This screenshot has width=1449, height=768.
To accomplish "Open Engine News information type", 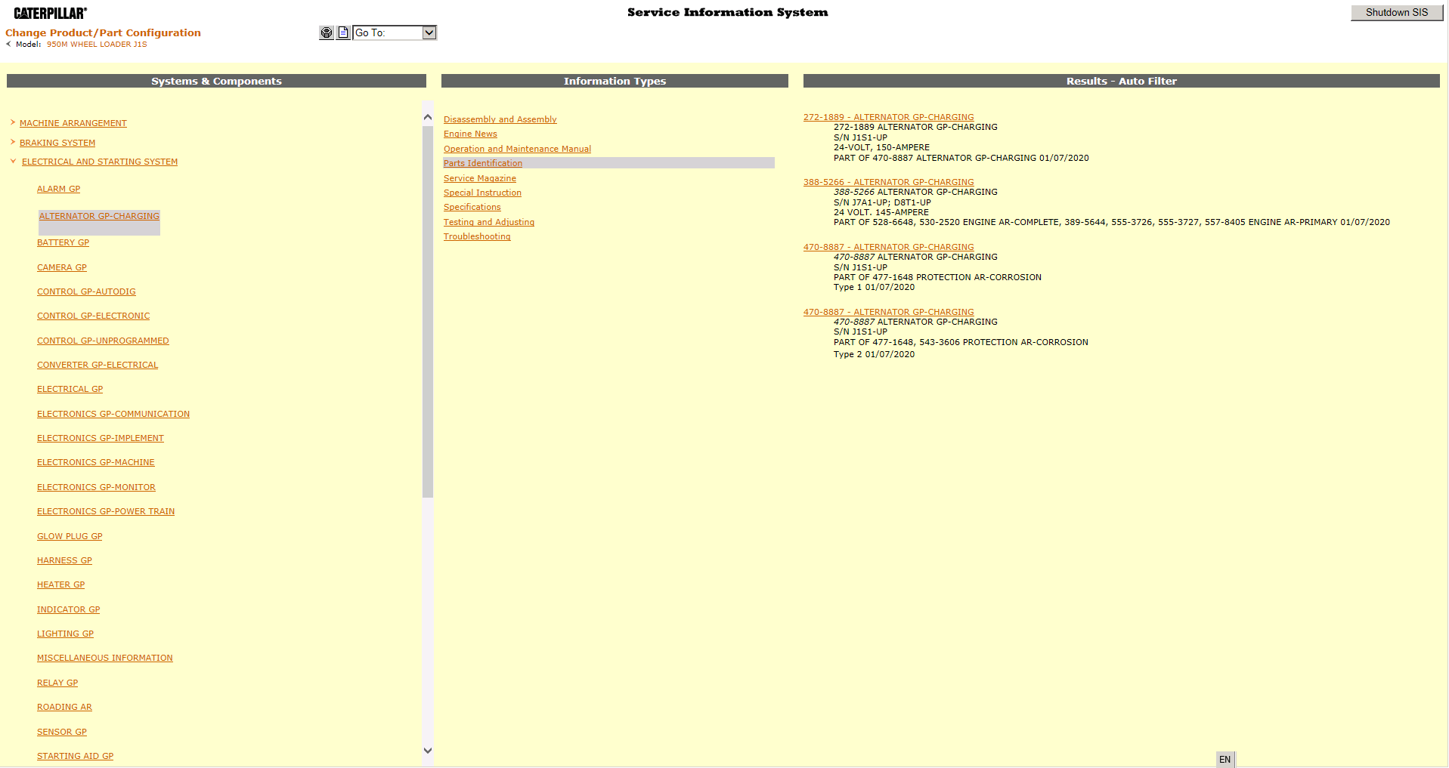I will coord(470,134).
